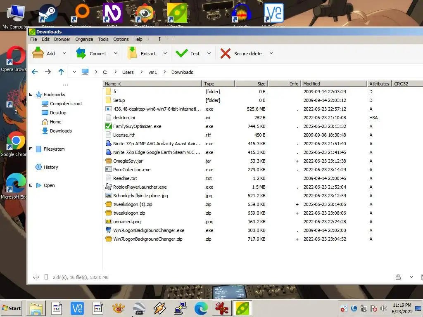Select Computer's root bookmark
This screenshot has width=423, height=317.
(62, 104)
